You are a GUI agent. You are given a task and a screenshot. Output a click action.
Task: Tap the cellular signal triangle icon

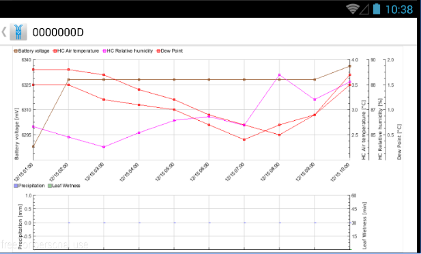coord(364,10)
